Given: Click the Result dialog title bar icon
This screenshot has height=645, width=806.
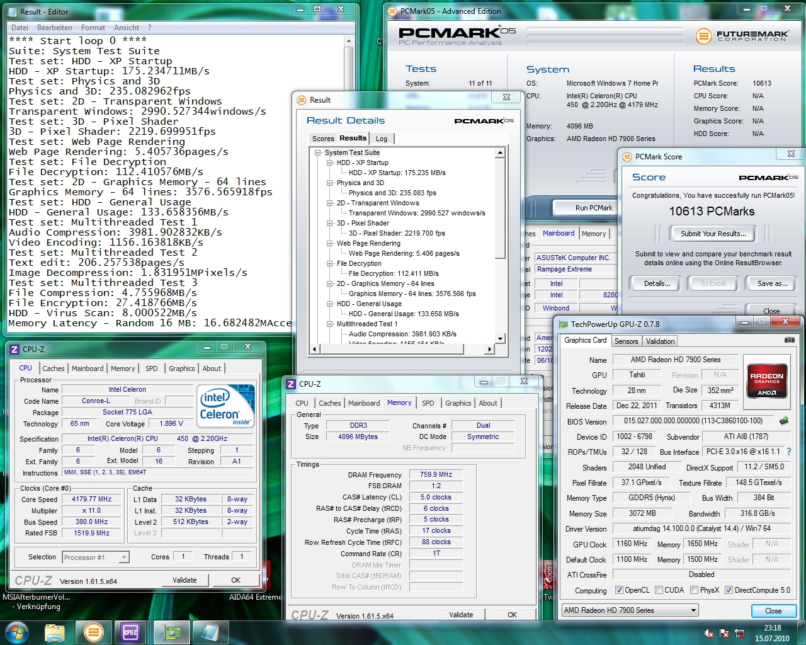Looking at the screenshot, I should point(302,100).
